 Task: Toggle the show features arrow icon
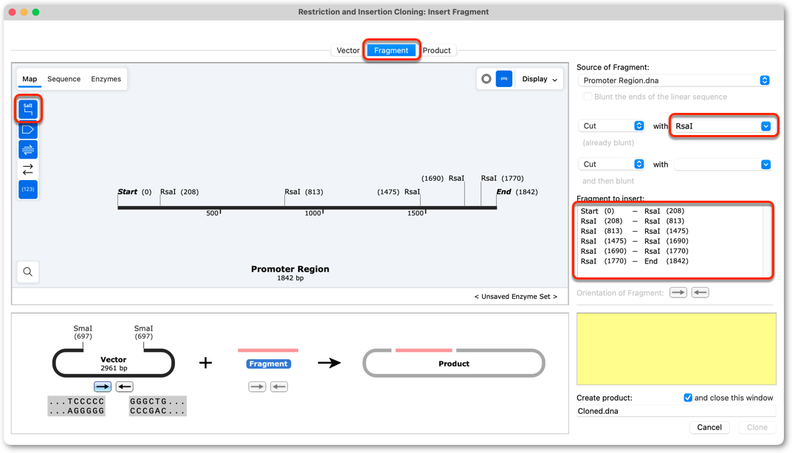click(28, 131)
